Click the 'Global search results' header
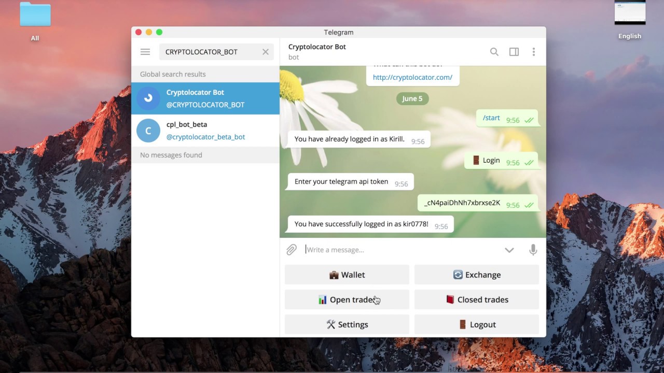The image size is (664, 373). click(x=205, y=74)
